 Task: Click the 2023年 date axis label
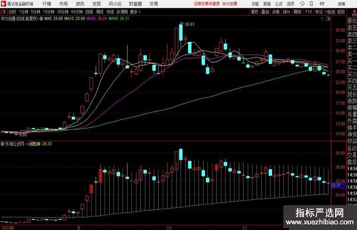coord(7,228)
